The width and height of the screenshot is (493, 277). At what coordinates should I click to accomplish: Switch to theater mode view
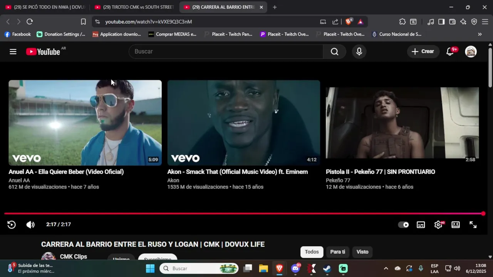pyautogui.click(x=456, y=225)
